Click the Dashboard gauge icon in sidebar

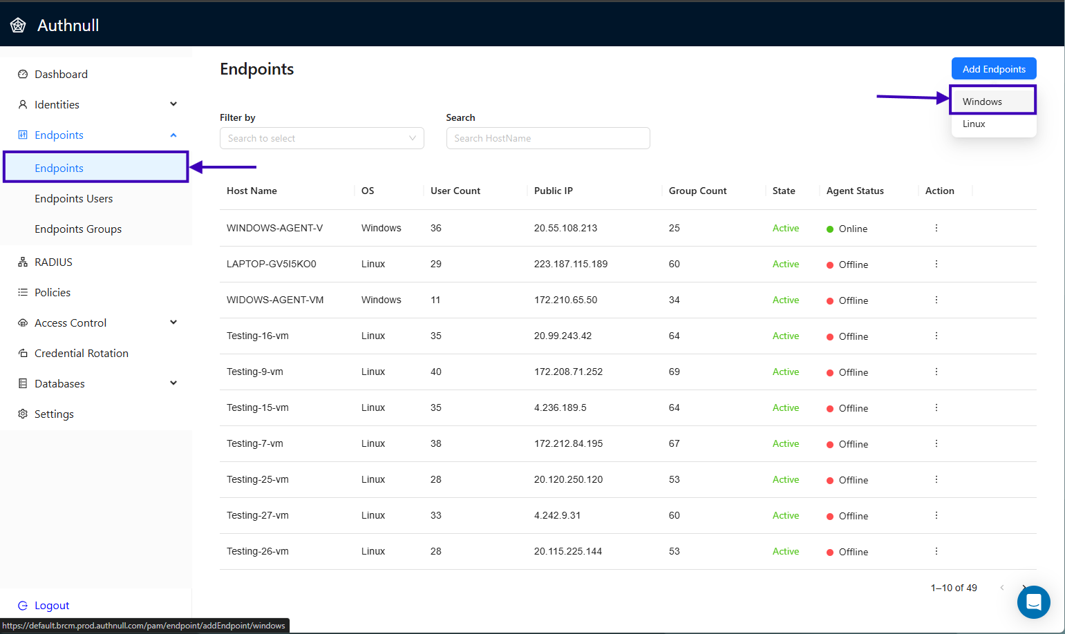click(23, 75)
